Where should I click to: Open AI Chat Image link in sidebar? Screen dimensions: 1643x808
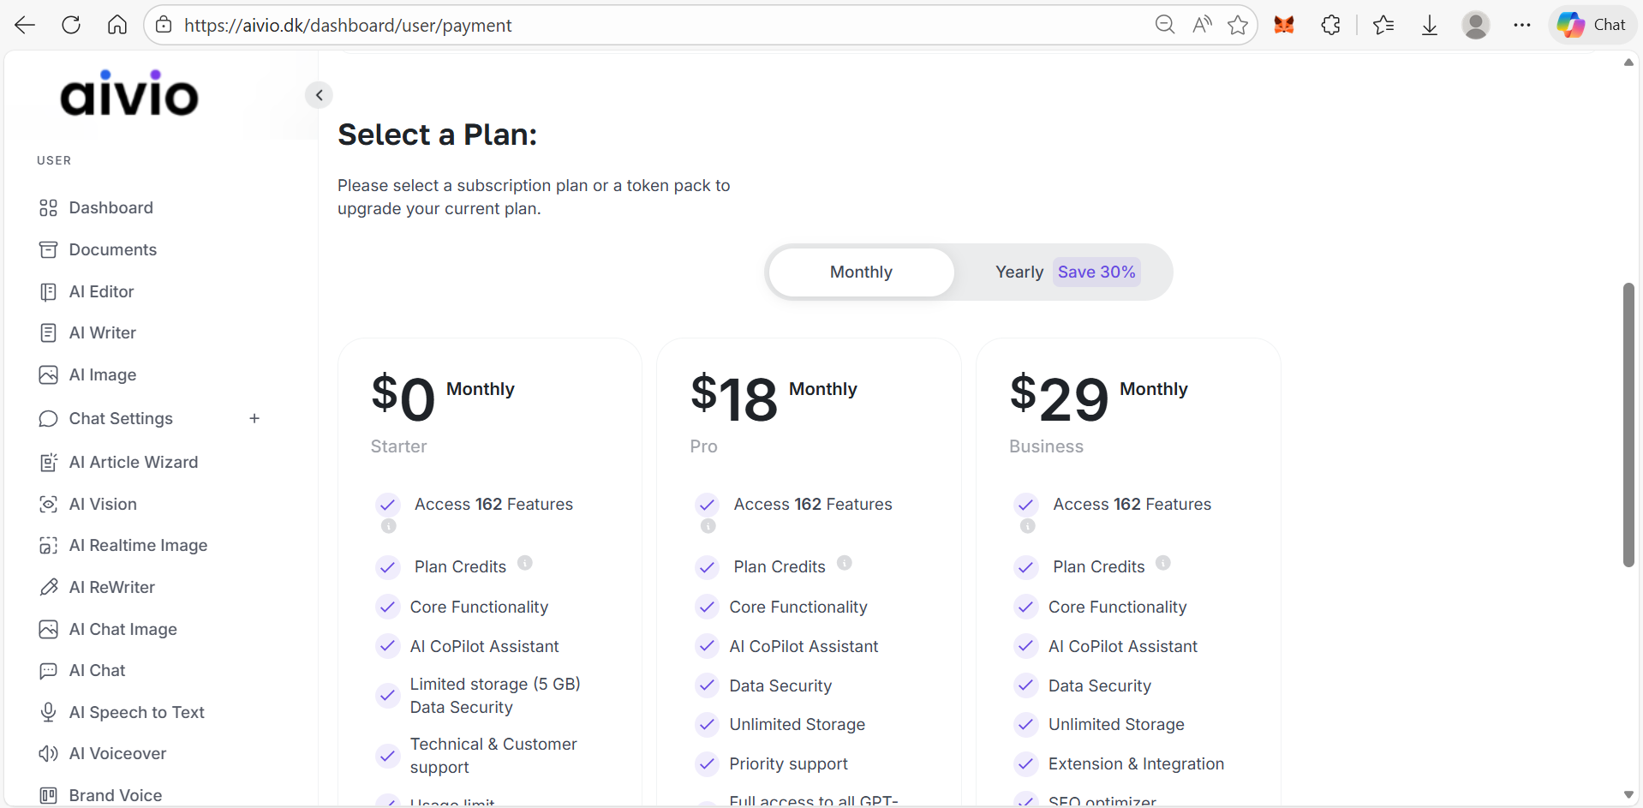(x=122, y=629)
